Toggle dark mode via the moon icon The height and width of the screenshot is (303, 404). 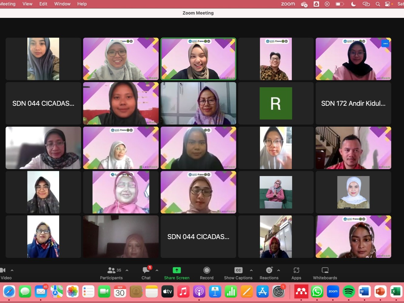[353, 4]
